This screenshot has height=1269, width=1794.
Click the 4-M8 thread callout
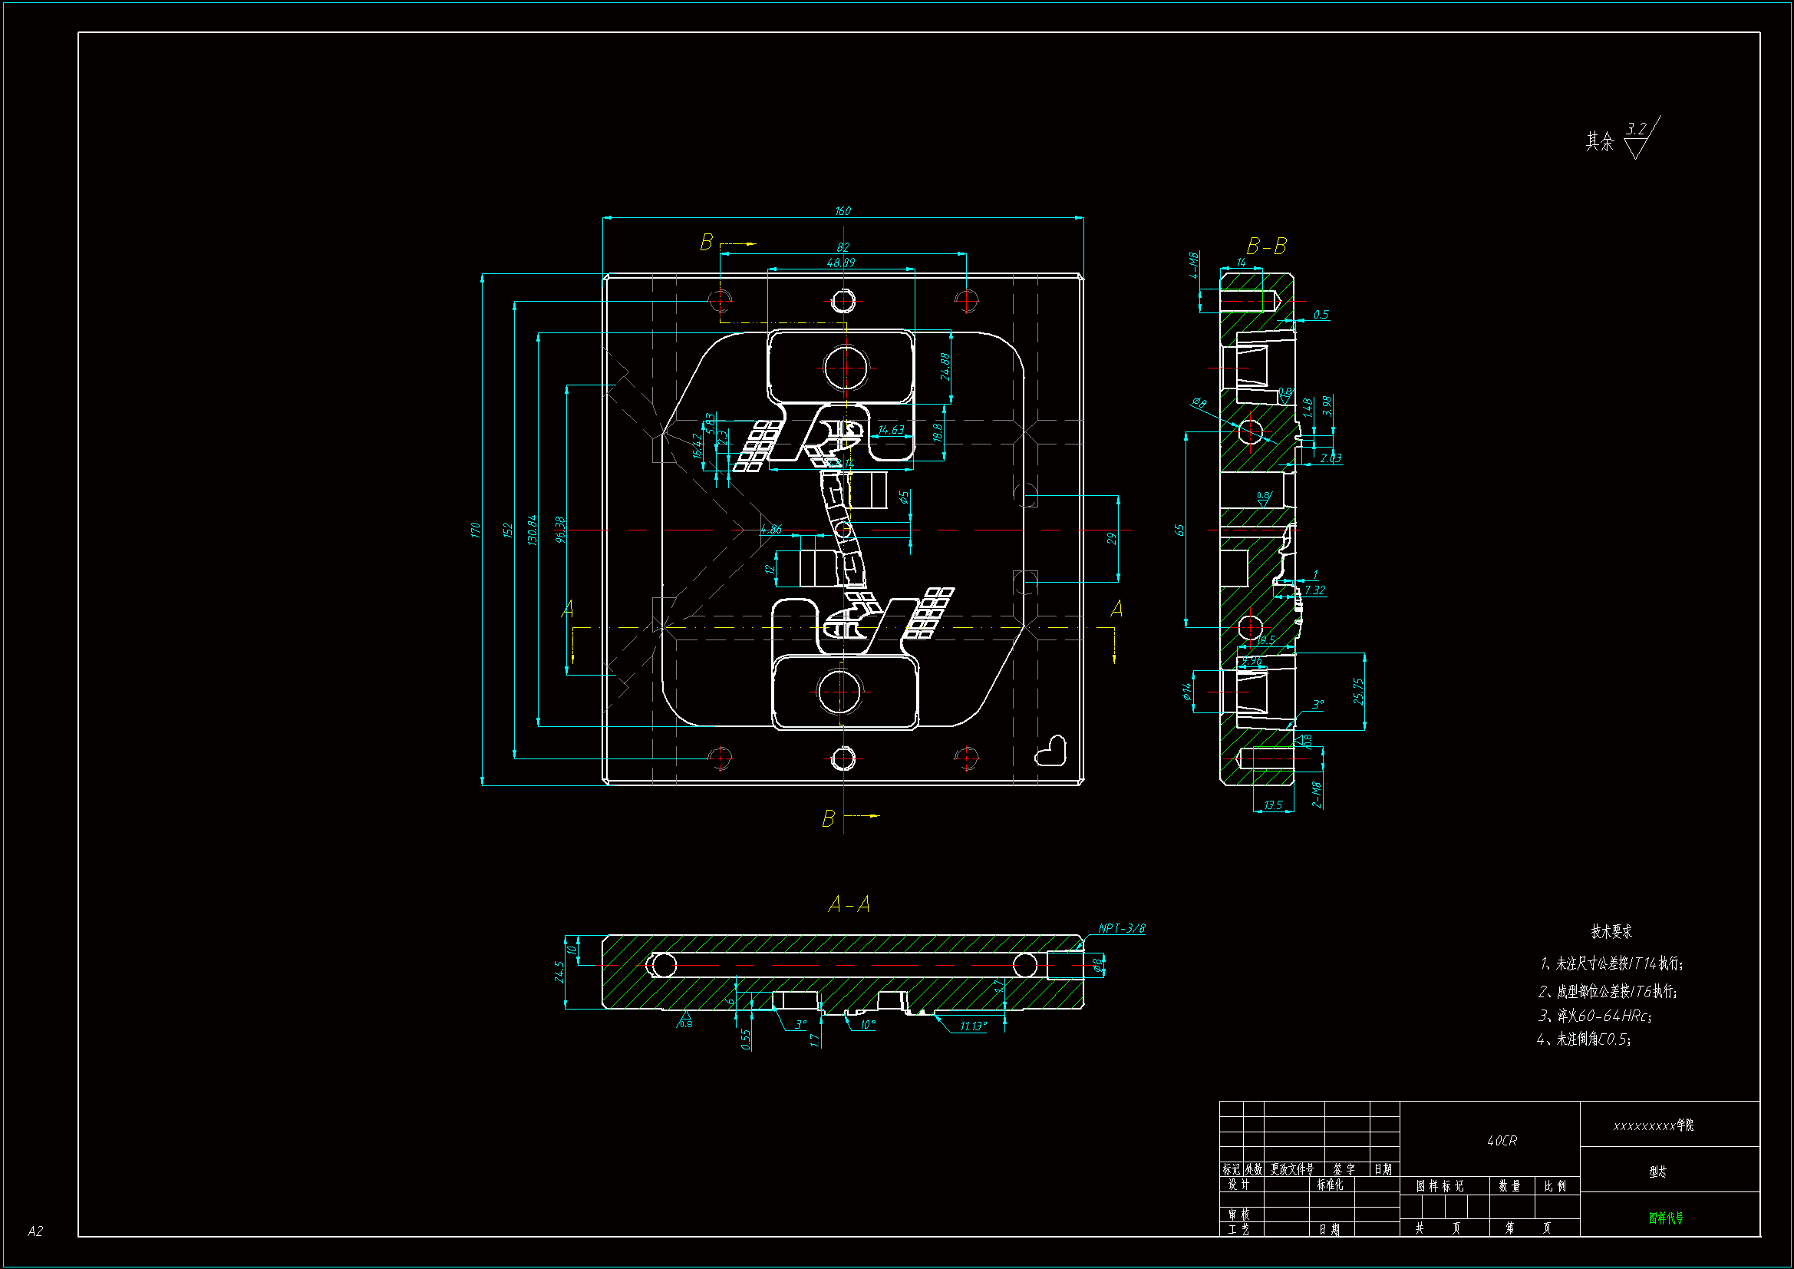[1194, 266]
